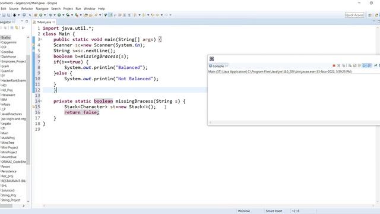The width and height of the screenshot is (380, 214).
Task: Click the Last Edit Location icon
Action: (153, 15)
